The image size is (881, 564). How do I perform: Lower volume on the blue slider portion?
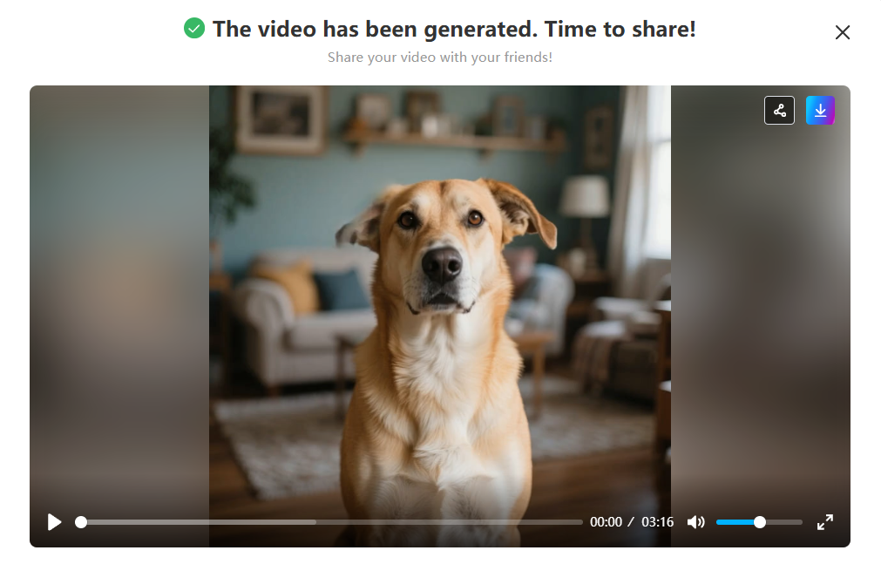[735, 522]
